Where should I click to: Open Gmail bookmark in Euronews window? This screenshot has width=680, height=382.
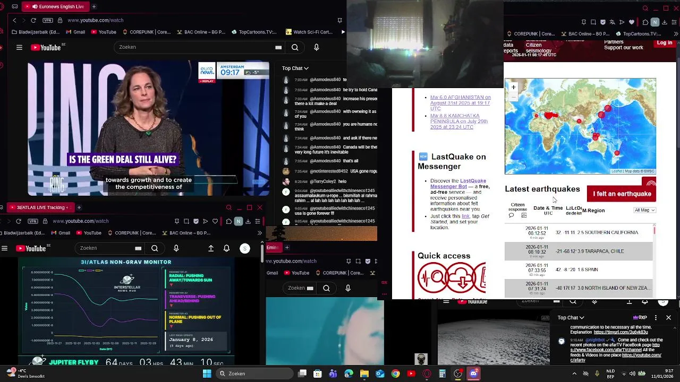pos(75,32)
